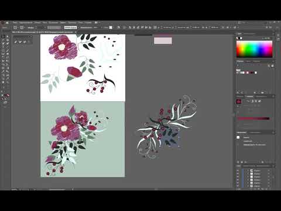Close the open document tab
281x211 pixels.
pyautogui.click(x=76, y=32)
